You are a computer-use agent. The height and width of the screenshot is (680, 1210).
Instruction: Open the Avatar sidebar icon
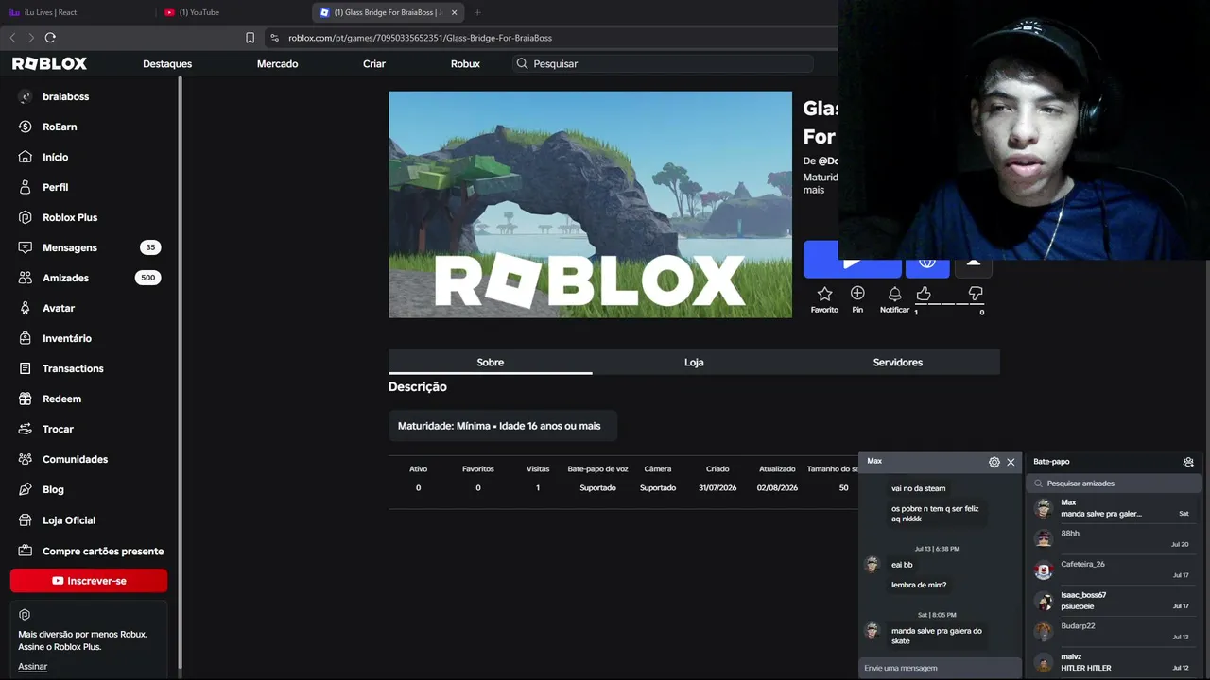click(x=26, y=308)
